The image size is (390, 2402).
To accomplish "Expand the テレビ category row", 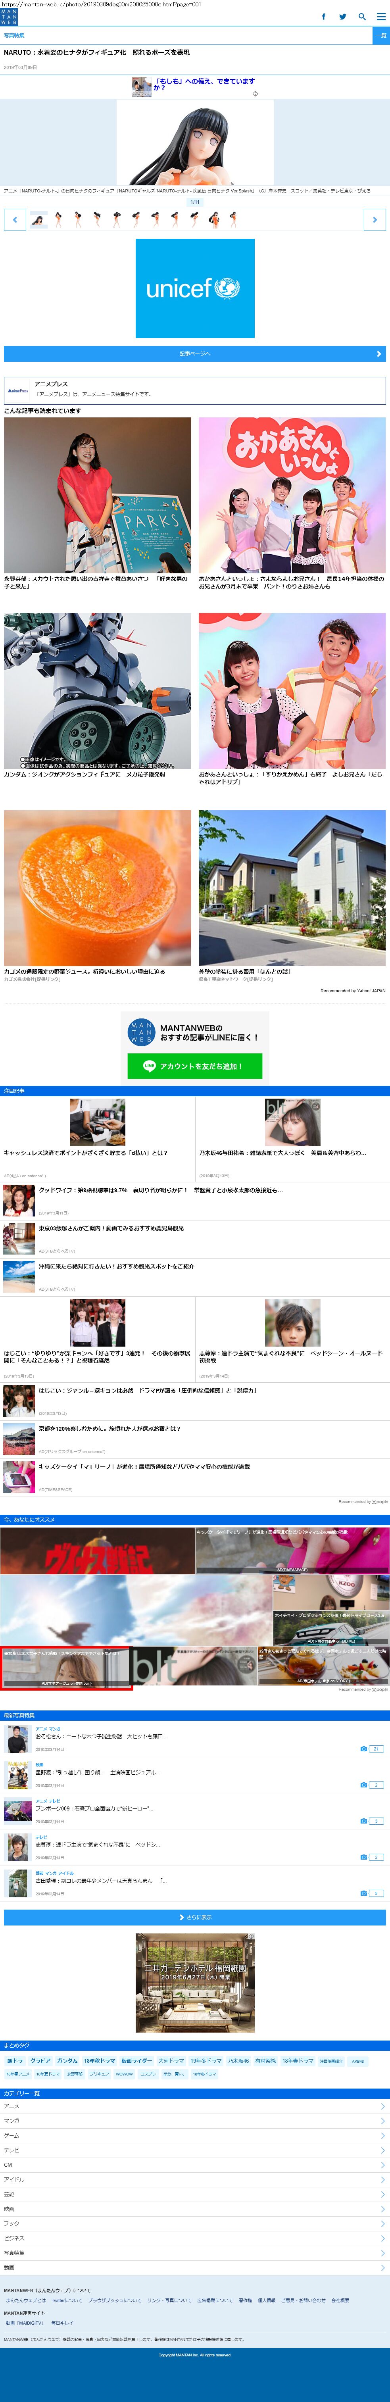I will click(x=195, y=2150).
